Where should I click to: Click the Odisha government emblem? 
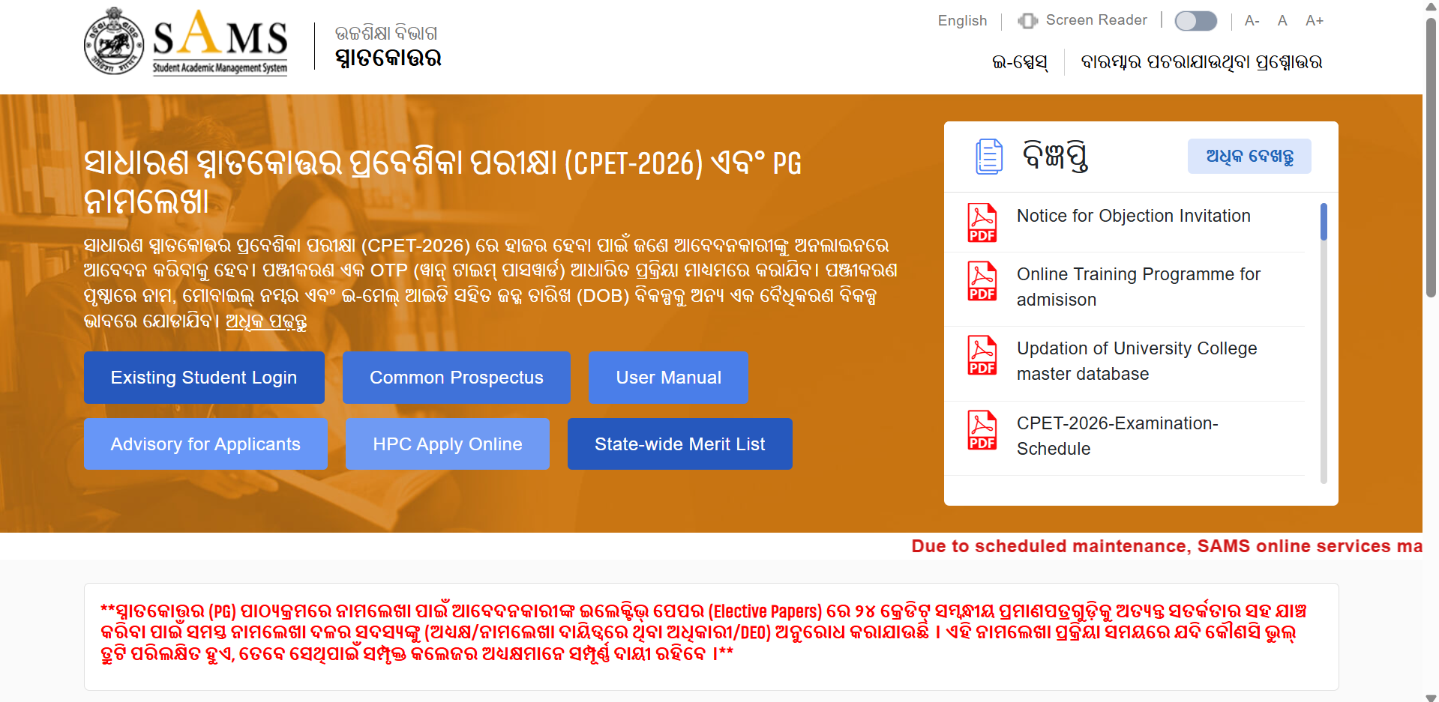113,42
